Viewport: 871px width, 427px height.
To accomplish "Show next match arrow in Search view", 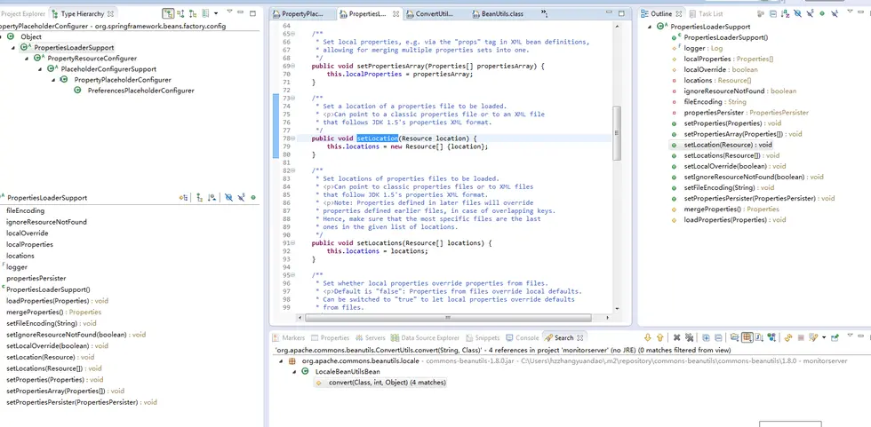I will pos(648,338).
